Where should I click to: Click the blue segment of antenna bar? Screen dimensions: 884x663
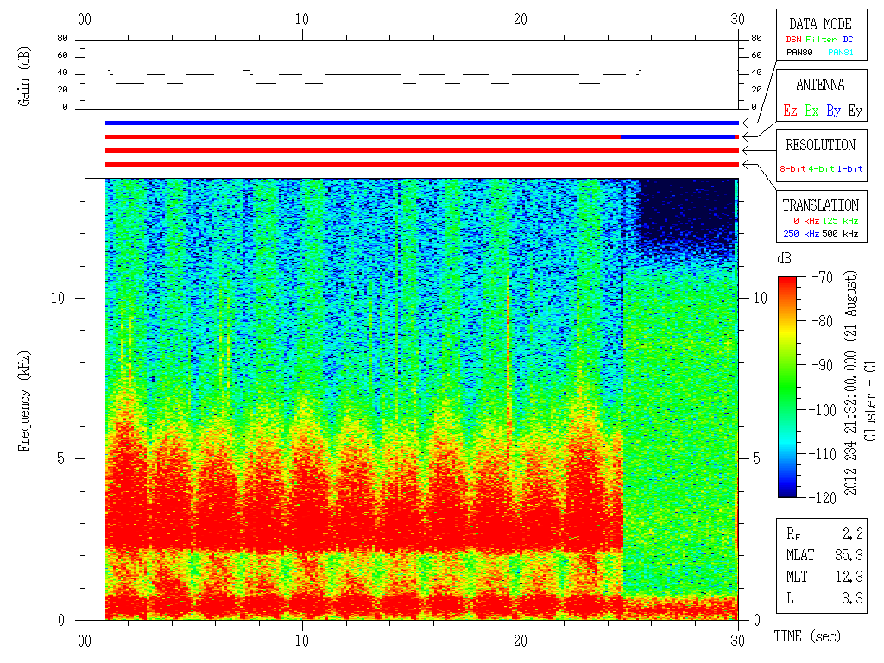pos(678,137)
